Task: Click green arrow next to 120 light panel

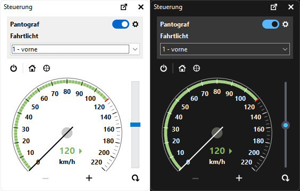Action: click(x=80, y=151)
